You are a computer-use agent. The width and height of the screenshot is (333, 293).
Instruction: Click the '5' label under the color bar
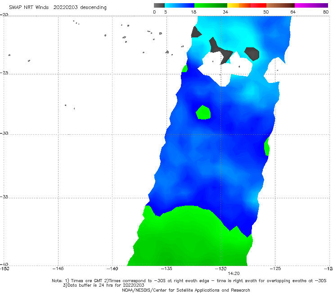pyautogui.click(x=166, y=12)
